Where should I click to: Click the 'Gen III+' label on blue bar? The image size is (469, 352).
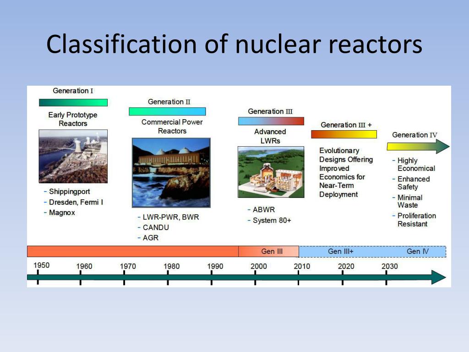click(341, 252)
